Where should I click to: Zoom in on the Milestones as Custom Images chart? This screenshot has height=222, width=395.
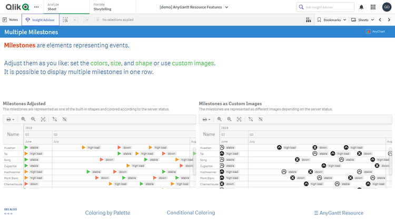220,119
